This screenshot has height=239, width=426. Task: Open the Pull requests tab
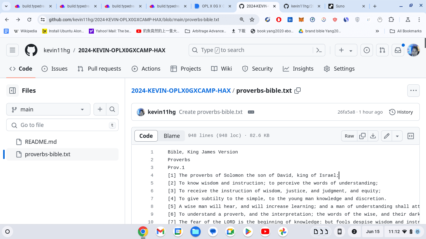coord(99,69)
